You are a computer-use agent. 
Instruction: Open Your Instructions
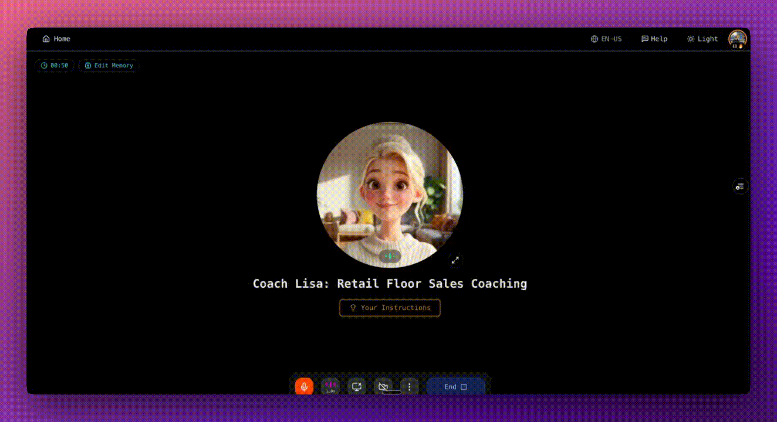click(x=390, y=308)
